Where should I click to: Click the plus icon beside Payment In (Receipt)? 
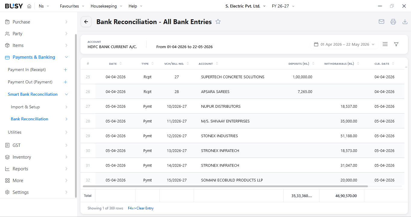[66, 70]
